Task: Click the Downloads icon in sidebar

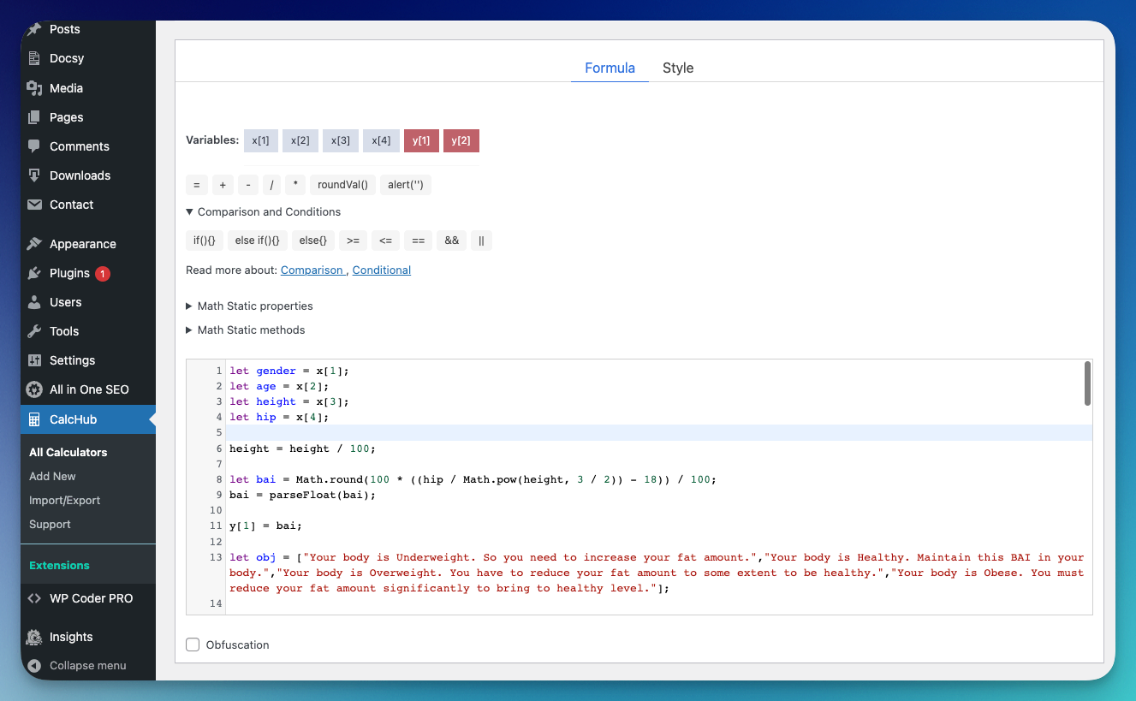Action: [34, 175]
